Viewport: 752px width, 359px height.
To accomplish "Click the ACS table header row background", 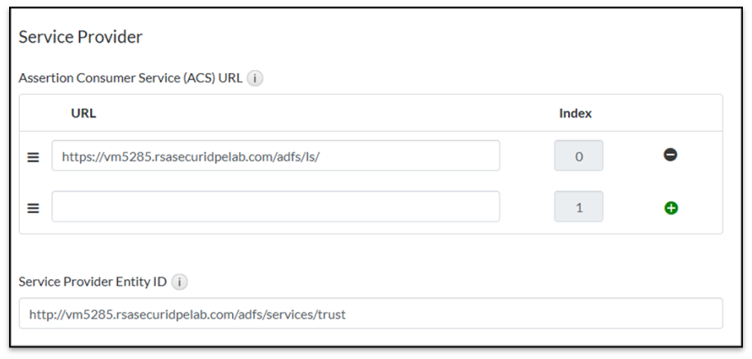I will pos(330,114).
